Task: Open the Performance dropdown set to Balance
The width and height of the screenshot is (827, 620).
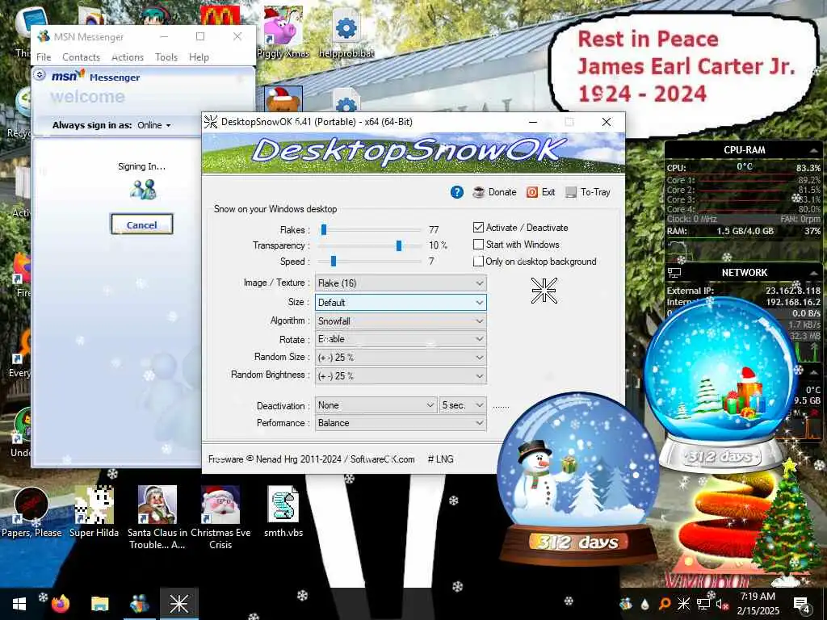Action: click(x=401, y=423)
